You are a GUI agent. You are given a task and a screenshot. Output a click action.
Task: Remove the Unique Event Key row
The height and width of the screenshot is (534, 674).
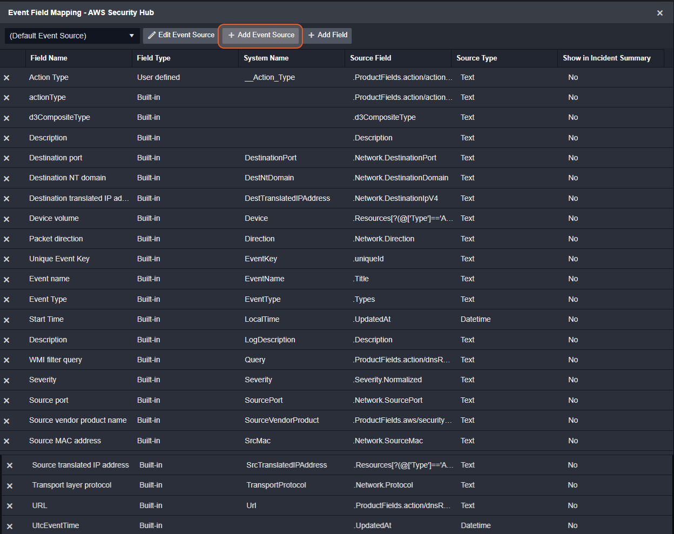(6, 259)
